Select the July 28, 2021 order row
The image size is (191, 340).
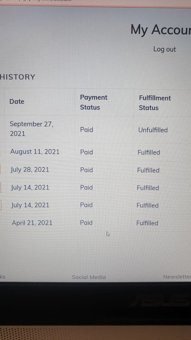coord(30,170)
